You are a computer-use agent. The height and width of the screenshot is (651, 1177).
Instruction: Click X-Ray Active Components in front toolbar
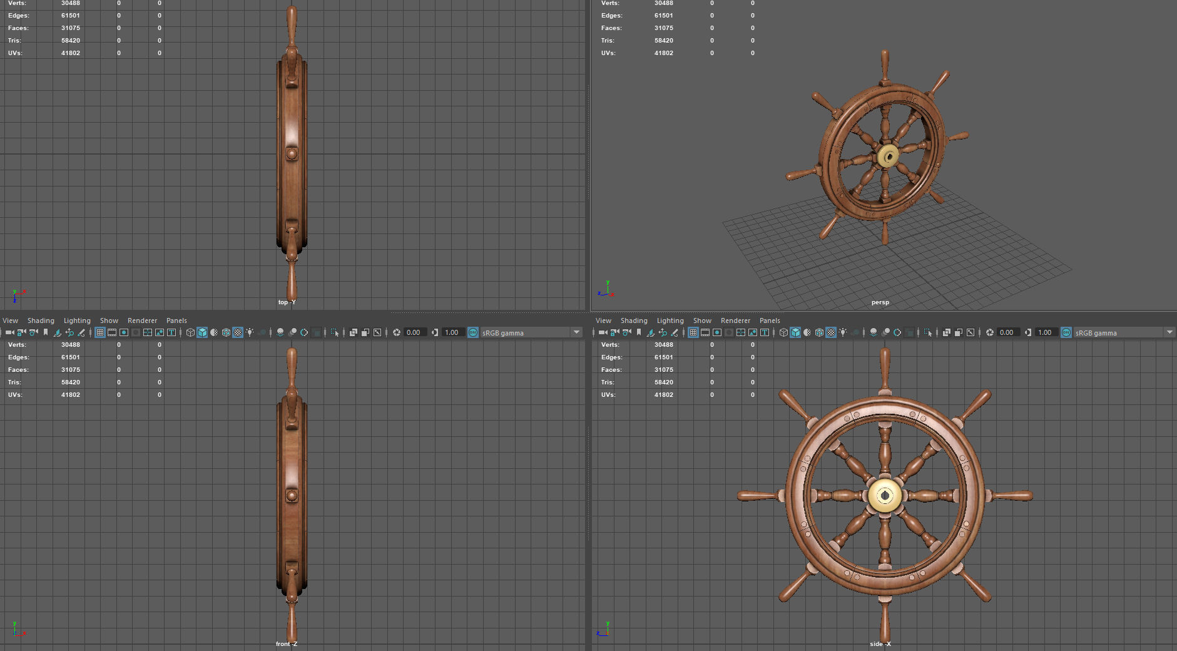[365, 332]
